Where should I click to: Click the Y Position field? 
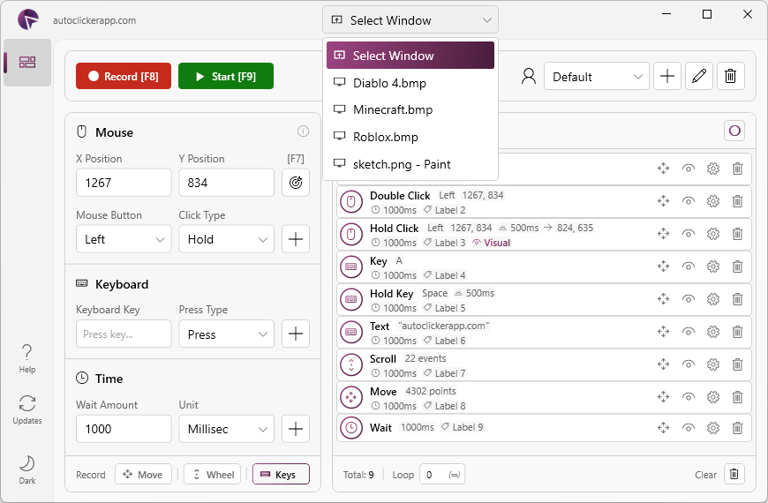click(x=226, y=183)
